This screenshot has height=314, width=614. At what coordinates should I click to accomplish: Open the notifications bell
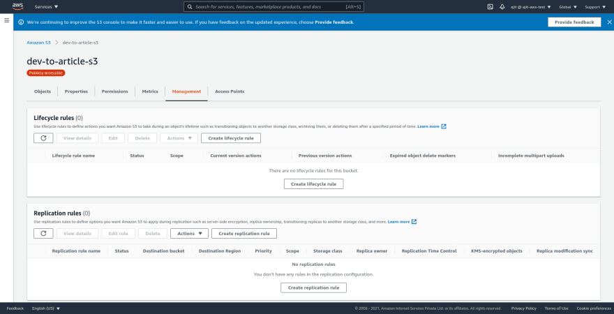pyautogui.click(x=502, y=7)
